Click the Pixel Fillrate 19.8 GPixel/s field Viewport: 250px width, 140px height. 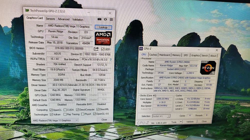58,69
